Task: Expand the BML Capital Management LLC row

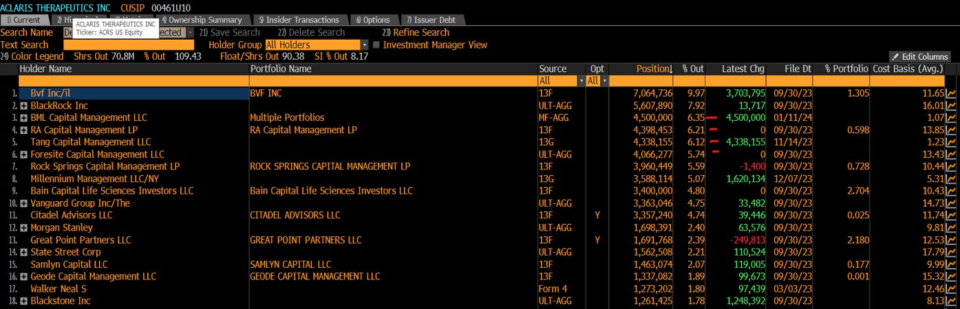Action: pos(24,118)
